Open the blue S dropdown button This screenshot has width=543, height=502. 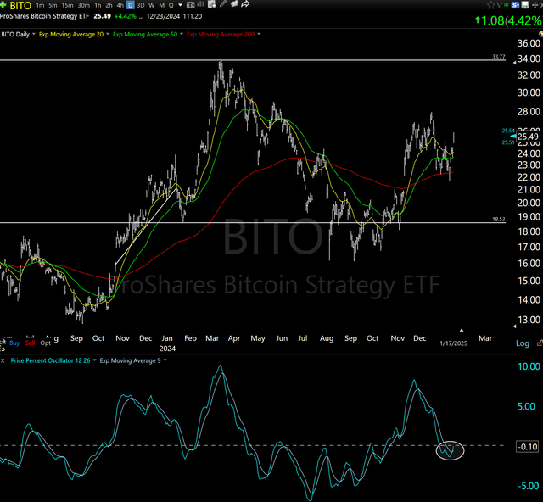point(515,5)
